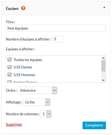This screenshot has height=135, width=112.
Task: Open the orange help question mark icon
Action: click(23, 8)
